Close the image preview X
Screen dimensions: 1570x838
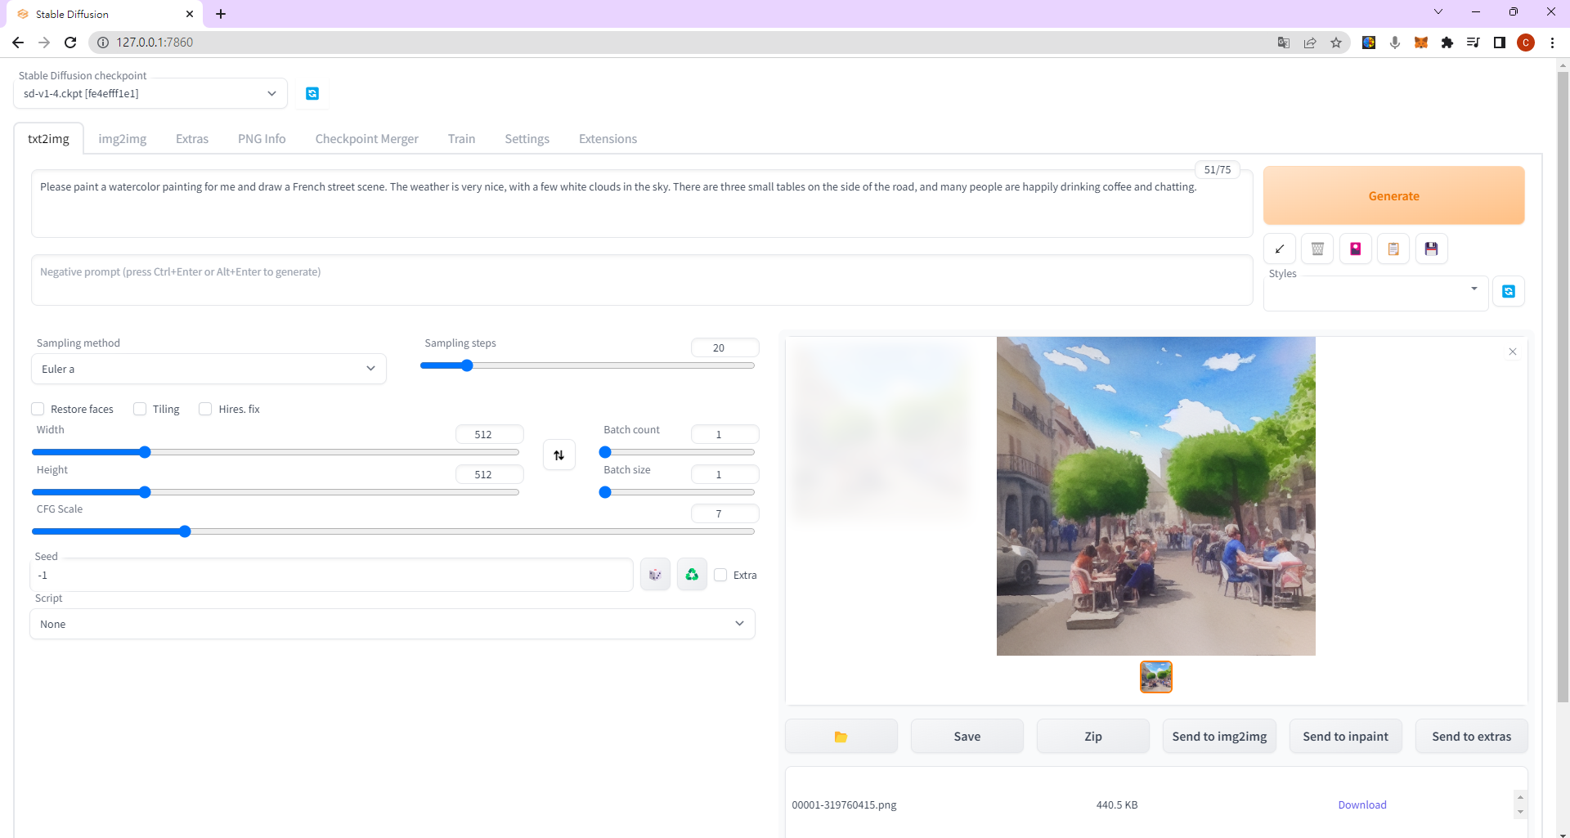click(x=1513, y=352)
